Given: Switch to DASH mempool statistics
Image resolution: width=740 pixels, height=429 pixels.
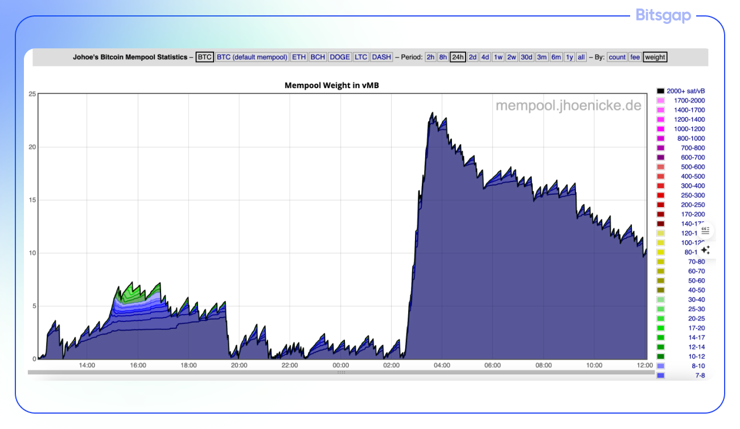Looking at the screenshot, I should click(381, 57).
